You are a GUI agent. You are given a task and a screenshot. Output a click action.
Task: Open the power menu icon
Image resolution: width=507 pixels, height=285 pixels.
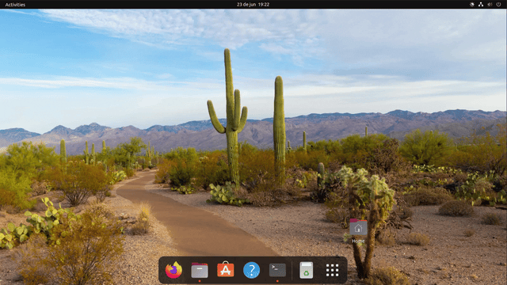point(498,5)
